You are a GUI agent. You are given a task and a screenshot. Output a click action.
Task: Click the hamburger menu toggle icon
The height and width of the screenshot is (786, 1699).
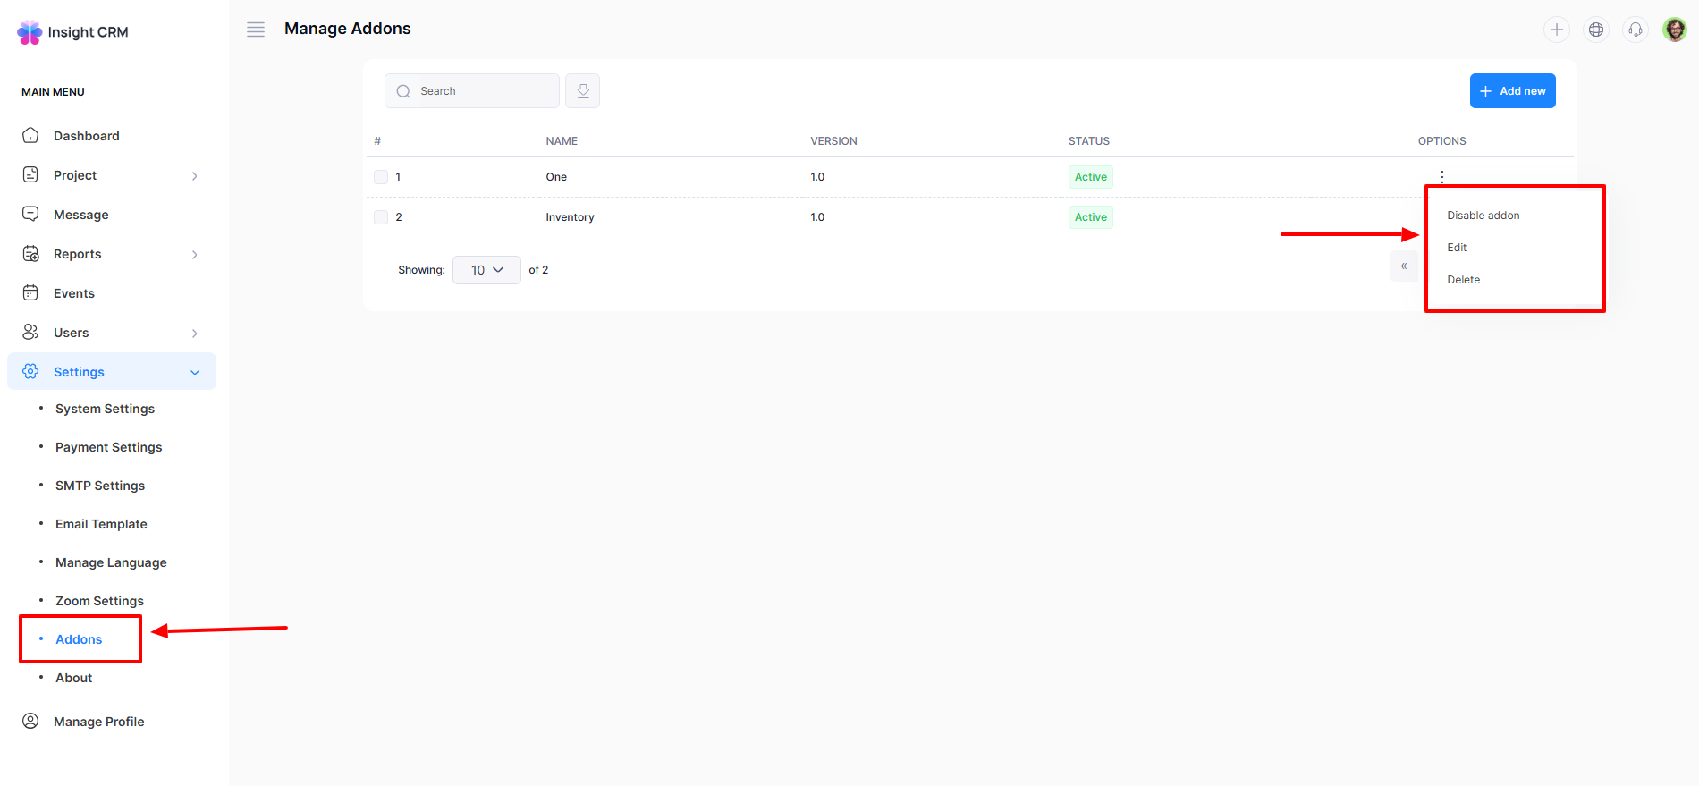pyautogui.click(x=256, y=30)
